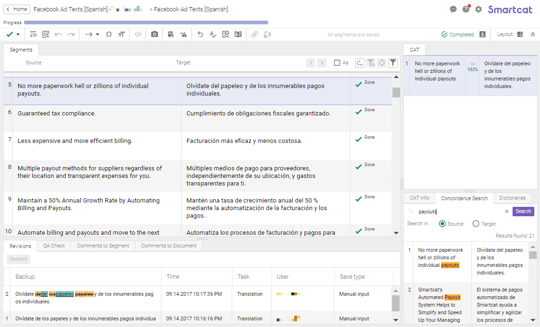540x327 pixels.
Task: Open the settings gear icon
Action: coord(479,9)
